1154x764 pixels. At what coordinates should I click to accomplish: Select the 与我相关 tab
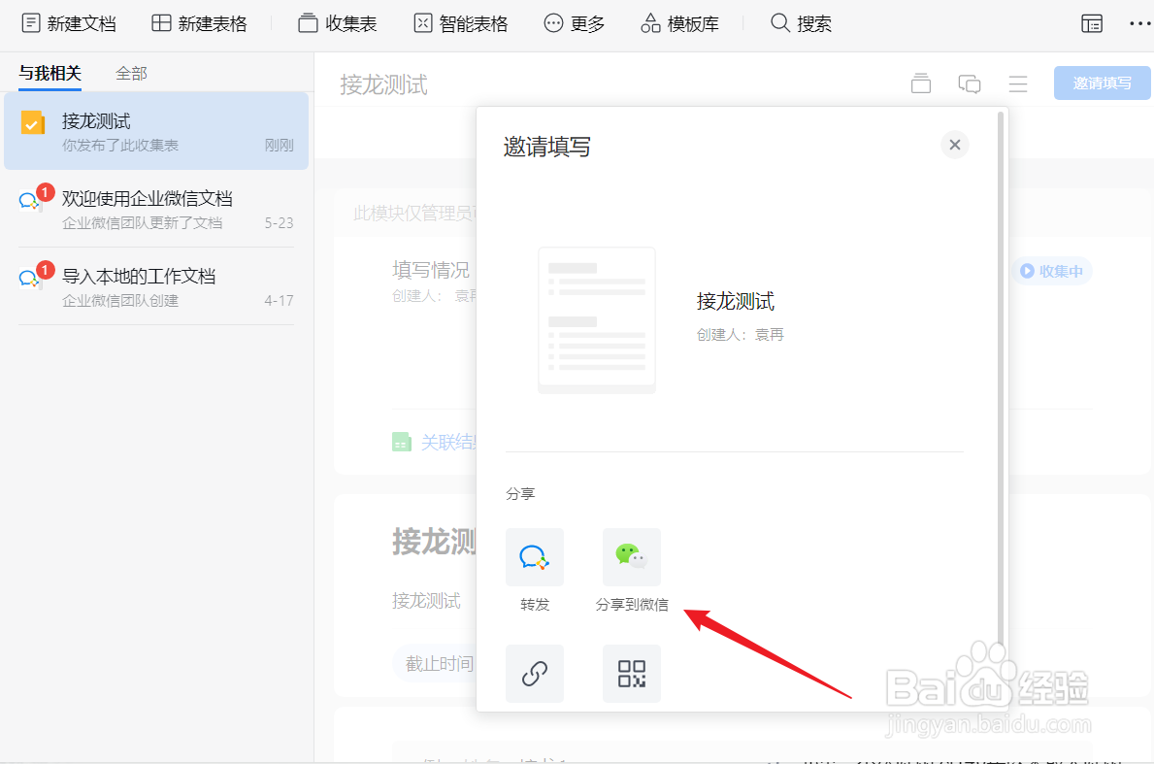tap(49, 72)
